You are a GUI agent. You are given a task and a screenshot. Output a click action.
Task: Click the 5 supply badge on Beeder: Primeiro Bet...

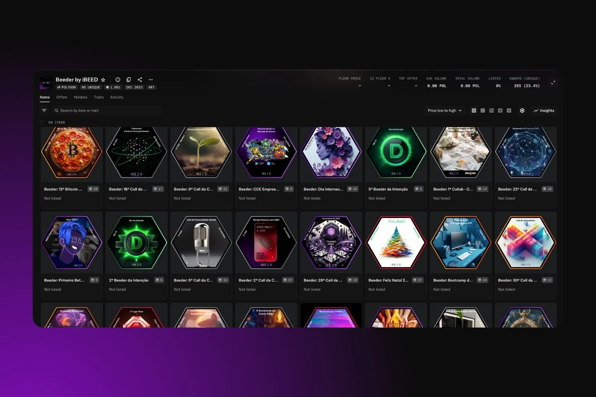[x=94, y=280]
